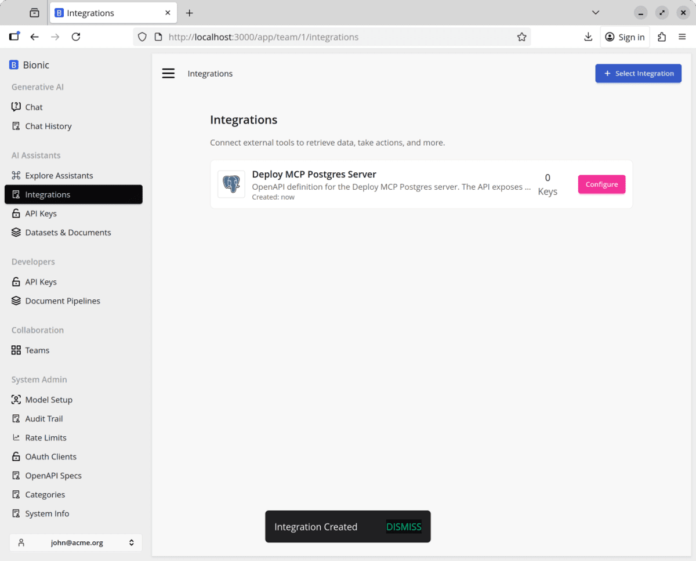Screen dimensions: 696x561
Task: Click the PostgreSQL elephant integration logo
Action: 231,184
